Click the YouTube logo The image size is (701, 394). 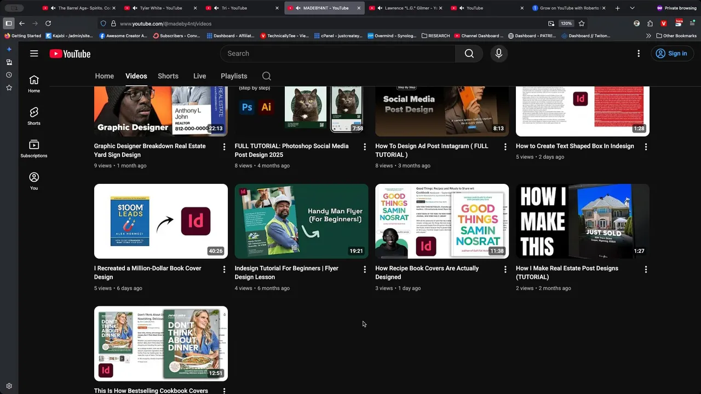(70, 54)
